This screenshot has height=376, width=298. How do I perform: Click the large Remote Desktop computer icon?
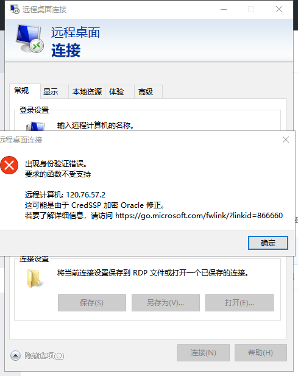(x=30, y=39)
